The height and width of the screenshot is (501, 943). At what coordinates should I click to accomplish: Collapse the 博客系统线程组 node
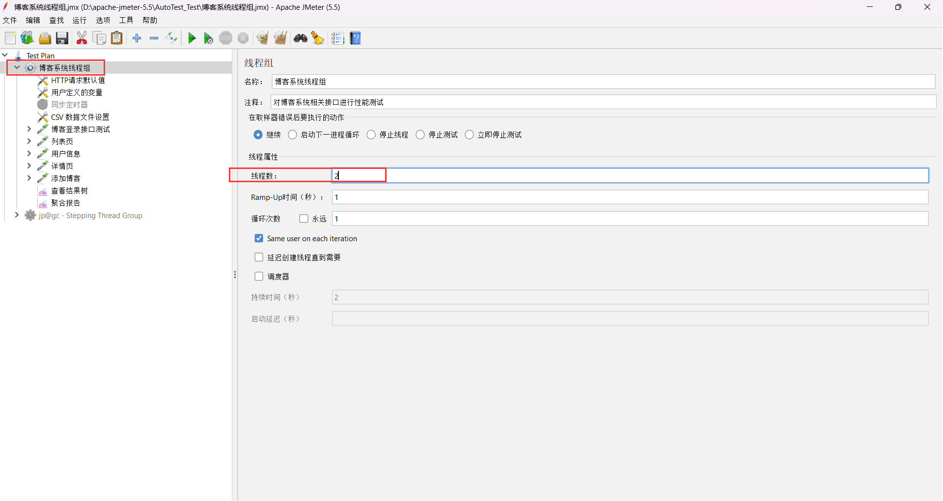(17, 67)
